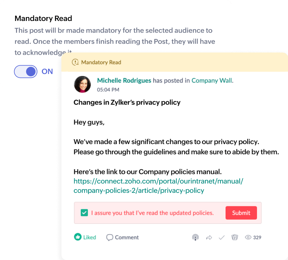Uncheck the policies acknowledgement checkbox
Image resolution: width=288 pixels, height=260 pixels.
pos(84,213)
